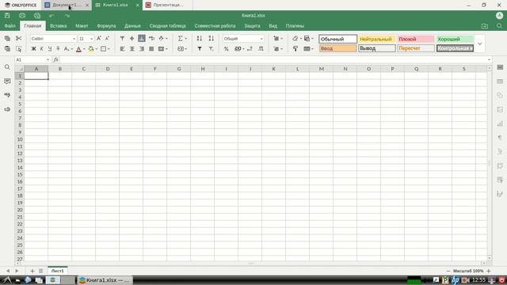This screenshot has height=285, width=507.
Task: Open the font size dropdown
Action: click(92, 39)
